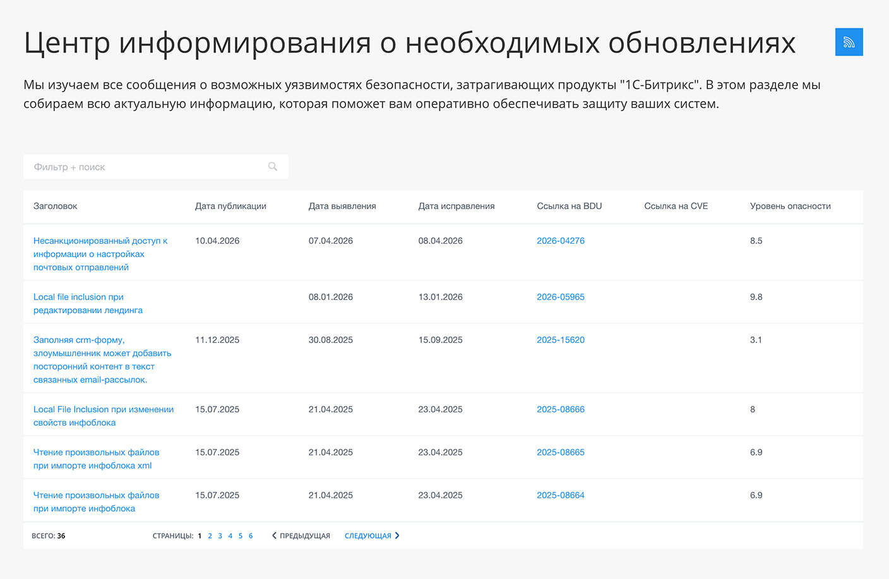The height and width of the screenshot is (579, 889).
Task: Click fix date 13.01.2026
Action: [x=441, y=297]
